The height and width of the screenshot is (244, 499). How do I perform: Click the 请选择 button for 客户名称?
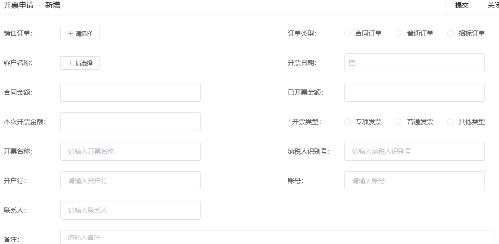pyautogui.click(x=80, y=63)
